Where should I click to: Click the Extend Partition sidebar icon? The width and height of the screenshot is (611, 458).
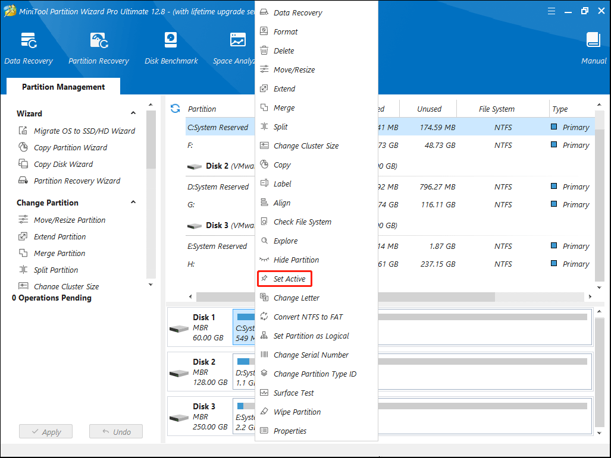23,236
